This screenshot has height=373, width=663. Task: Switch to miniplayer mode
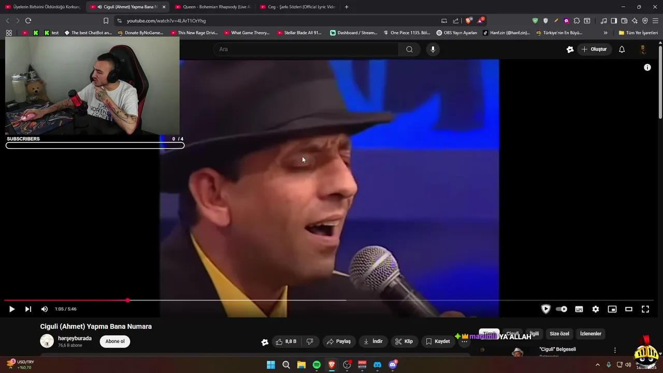612,309
